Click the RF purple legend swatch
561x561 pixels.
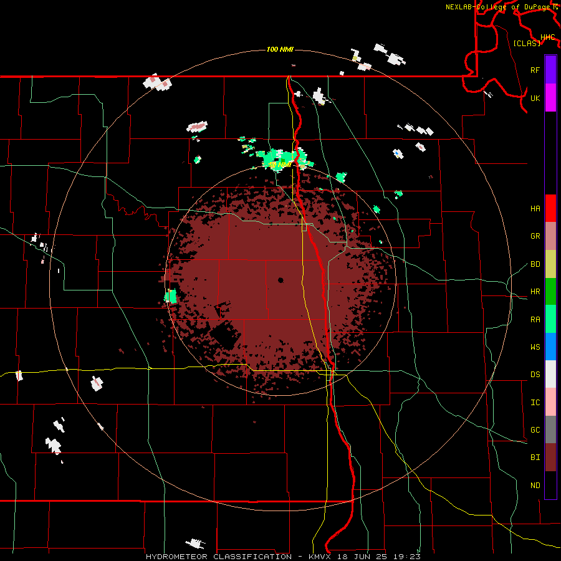[x=550, y=69]
